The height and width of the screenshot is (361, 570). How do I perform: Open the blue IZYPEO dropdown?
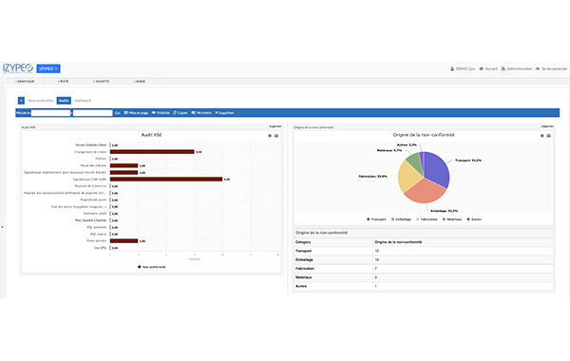48,68
